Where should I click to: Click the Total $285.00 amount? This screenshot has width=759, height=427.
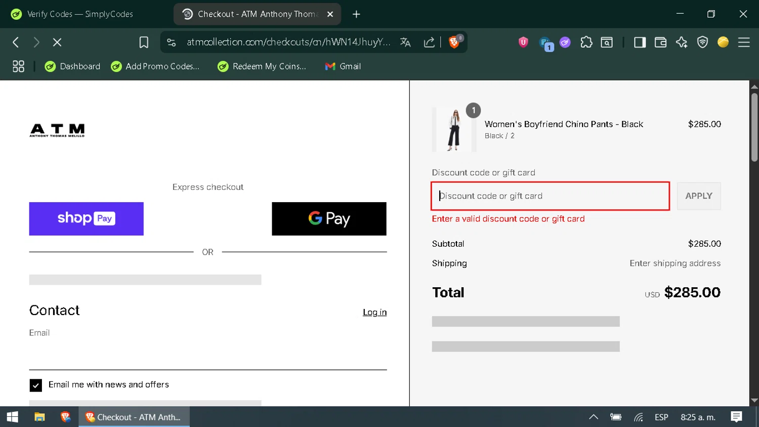coord(692,292)
